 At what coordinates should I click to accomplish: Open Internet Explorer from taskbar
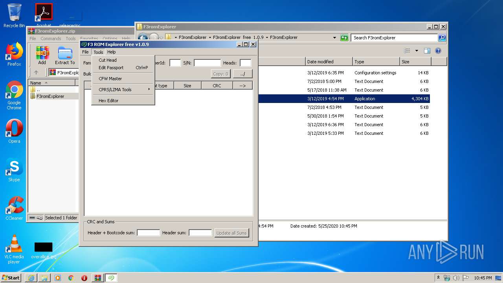[x=31, y=278]
